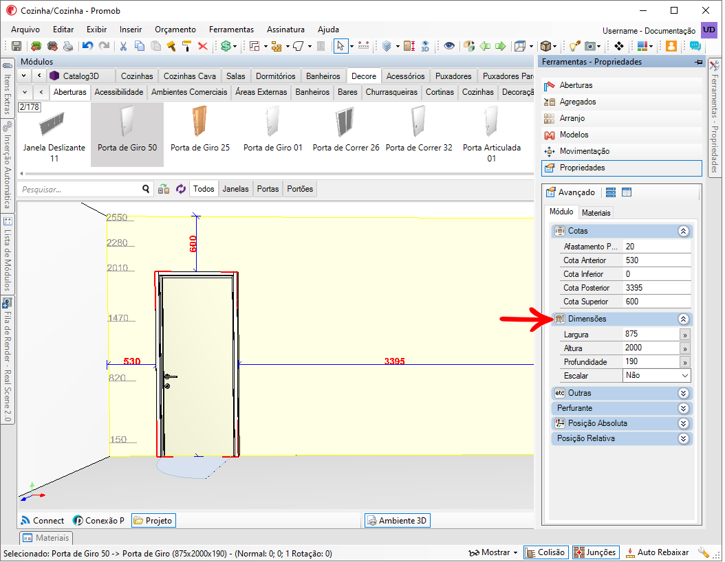The image size is (725, 562).
Task: Click the printer icon
Action: [x=68, y=46]
